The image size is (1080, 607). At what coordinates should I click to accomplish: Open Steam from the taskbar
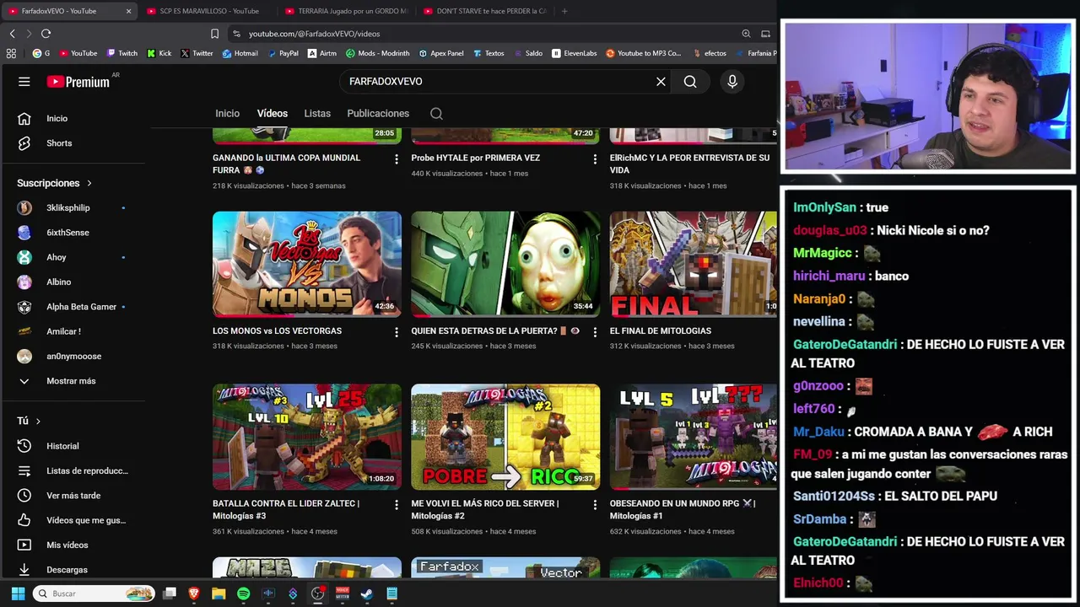point(366,594)
